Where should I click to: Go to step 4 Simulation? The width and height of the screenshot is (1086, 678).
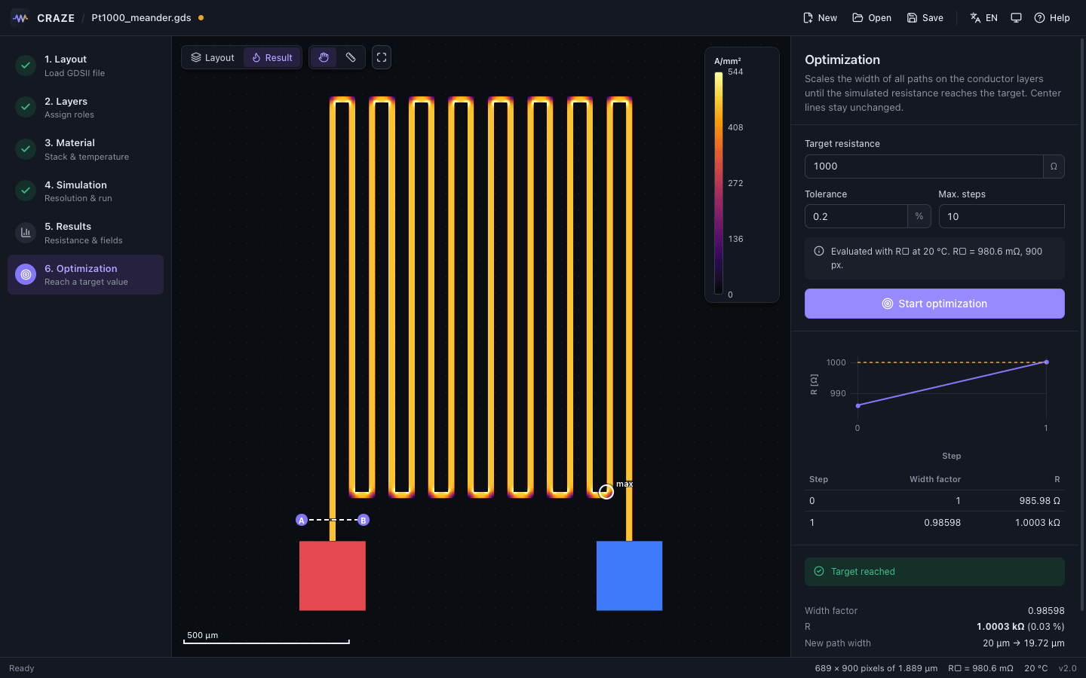pos(85,191)
